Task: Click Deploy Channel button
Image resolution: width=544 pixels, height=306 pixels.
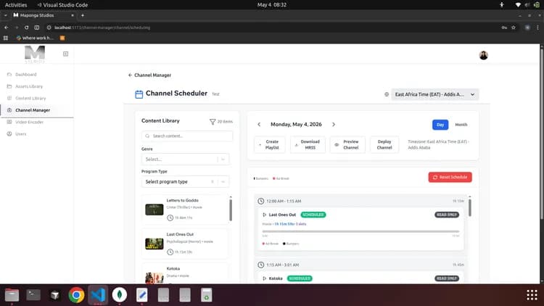Action: [384, 145]
